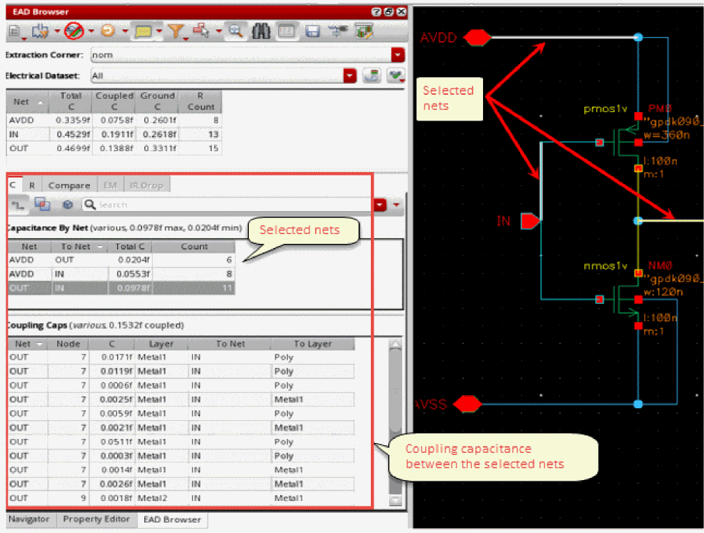Viewport: 704px width, 533px height.
Task: Click the 3D cube view icon
Action: click(x=68, y=205)
